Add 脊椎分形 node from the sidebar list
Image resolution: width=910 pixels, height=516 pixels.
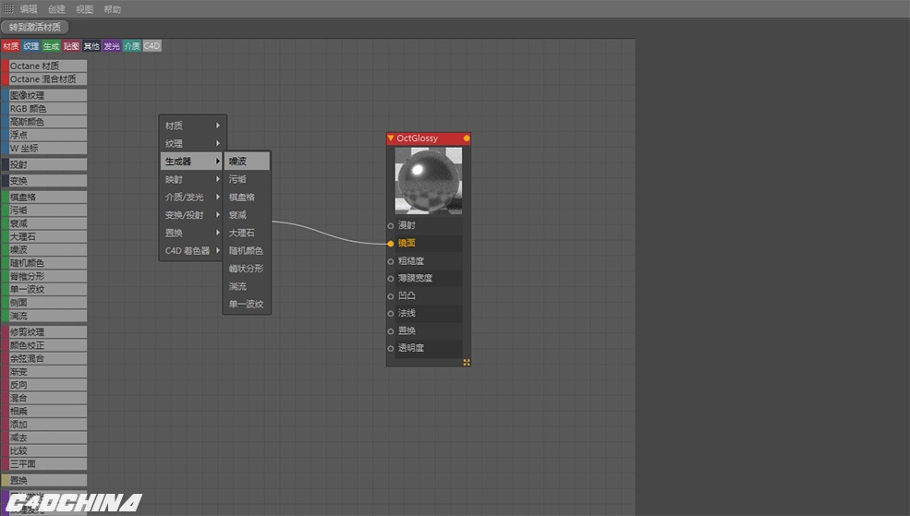[44, 276]
